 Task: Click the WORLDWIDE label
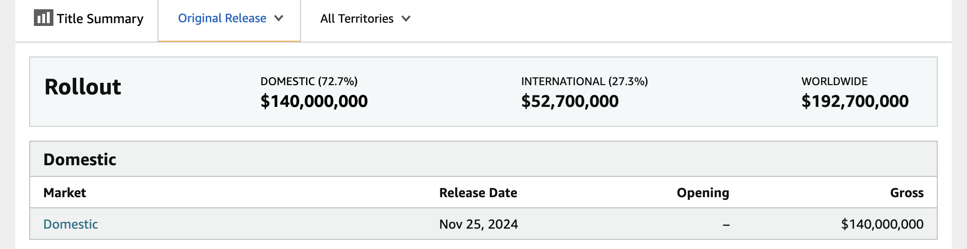(834, 81)
